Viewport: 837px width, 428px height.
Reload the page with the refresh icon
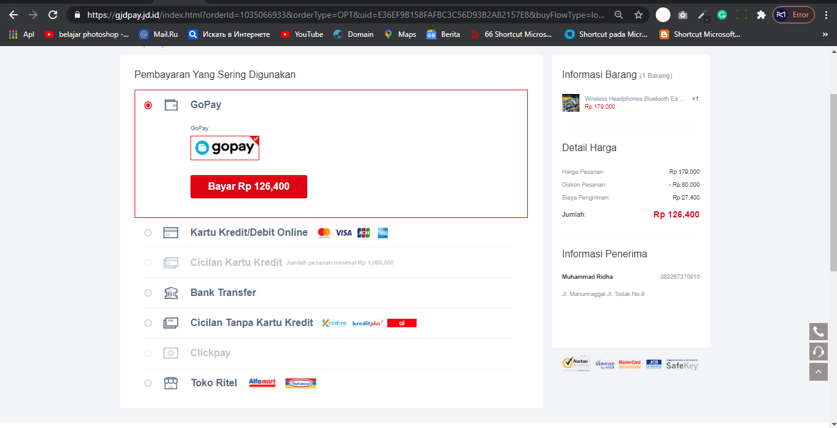53,15
